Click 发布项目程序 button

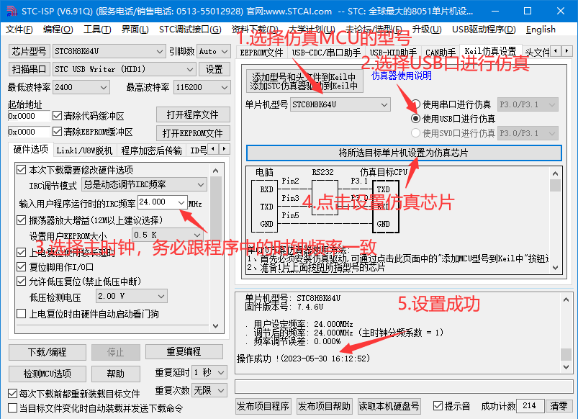click(263, 406)
